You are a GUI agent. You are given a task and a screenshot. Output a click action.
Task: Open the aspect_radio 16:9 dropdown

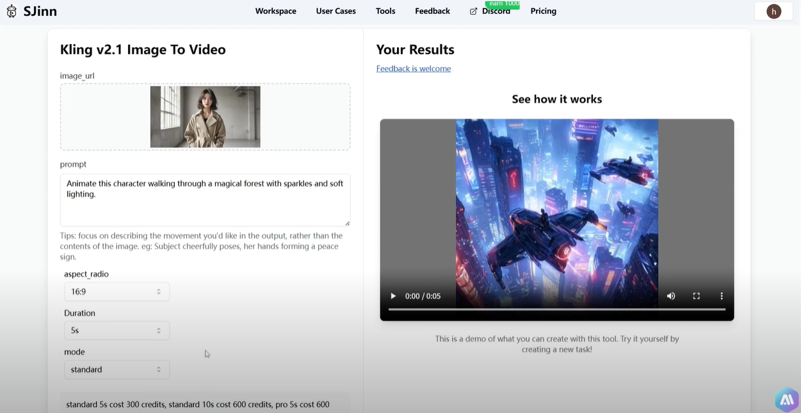click(x=117, y=292)
